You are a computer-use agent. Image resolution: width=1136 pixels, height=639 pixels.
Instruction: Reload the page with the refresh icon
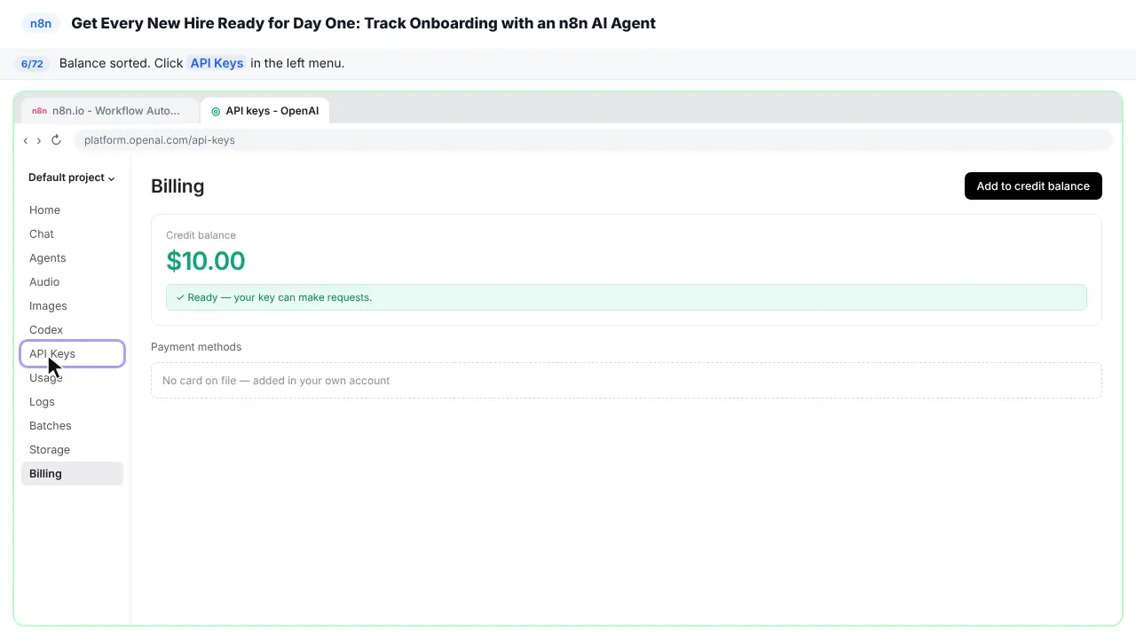(56, 140)
